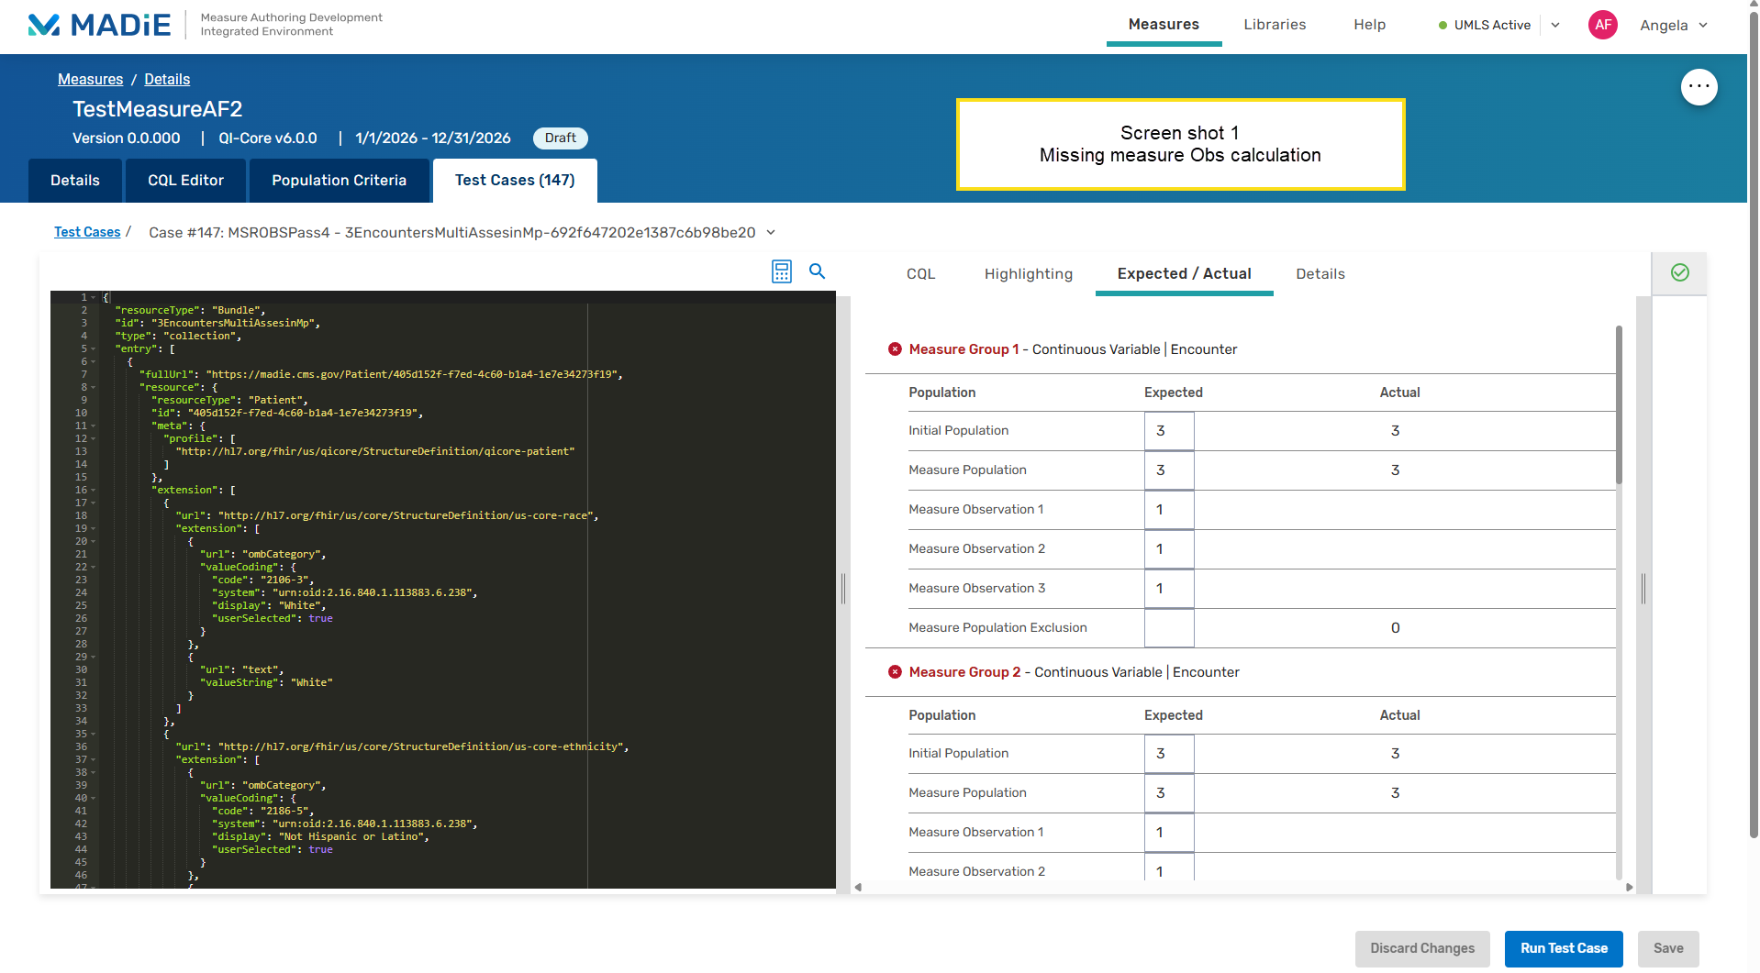Click the search magnifier icon above the editor

[x=817, y=271]
